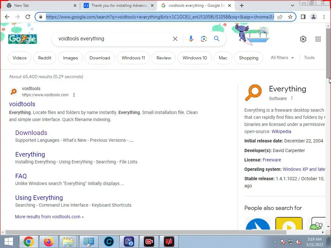Submit search with magnifier icon
This screenshot has height=248, width=331.
[x=217, y=39]
